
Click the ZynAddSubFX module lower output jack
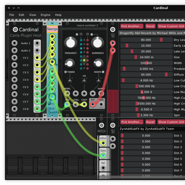113,146
